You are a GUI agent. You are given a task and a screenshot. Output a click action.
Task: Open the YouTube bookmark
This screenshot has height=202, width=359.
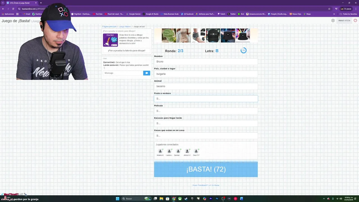point(98,14)
